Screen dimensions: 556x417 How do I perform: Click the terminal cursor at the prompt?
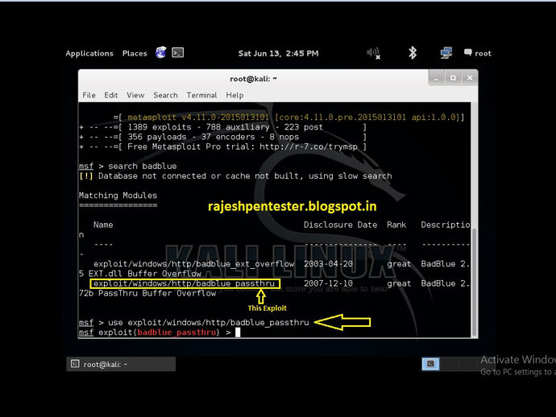coord(238,332)
